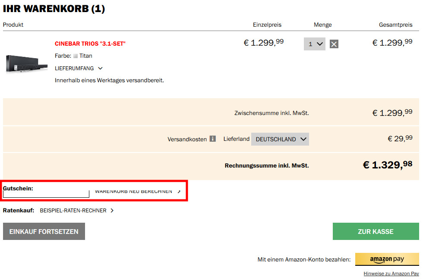
Task: Click the Versandkosten info icon
Action: point(212,139)
